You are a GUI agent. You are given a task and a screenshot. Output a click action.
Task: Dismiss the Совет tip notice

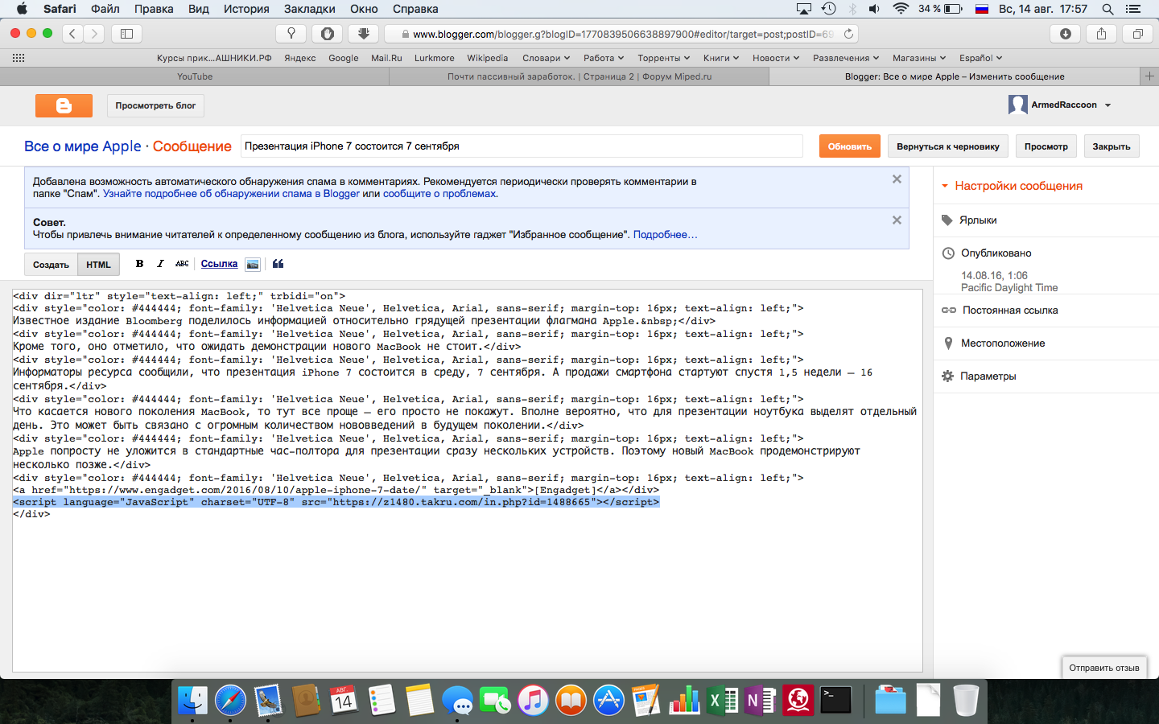pos(897,220)
